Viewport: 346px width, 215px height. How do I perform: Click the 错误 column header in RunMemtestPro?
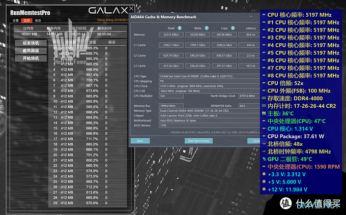coord(111,42)
